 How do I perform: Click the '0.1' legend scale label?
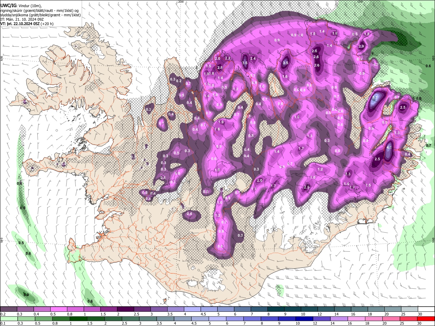point(3,324)
